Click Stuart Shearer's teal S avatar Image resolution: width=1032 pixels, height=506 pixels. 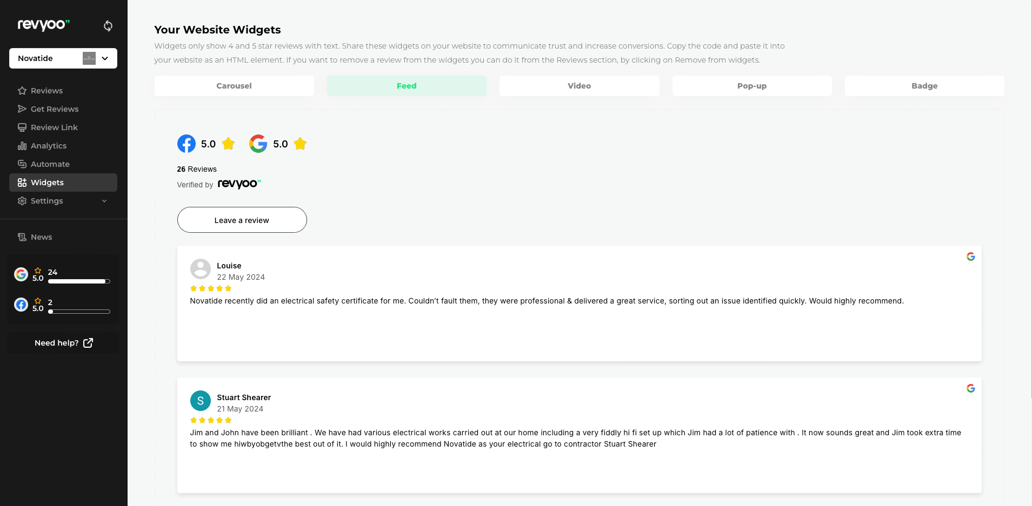[201, 401]
